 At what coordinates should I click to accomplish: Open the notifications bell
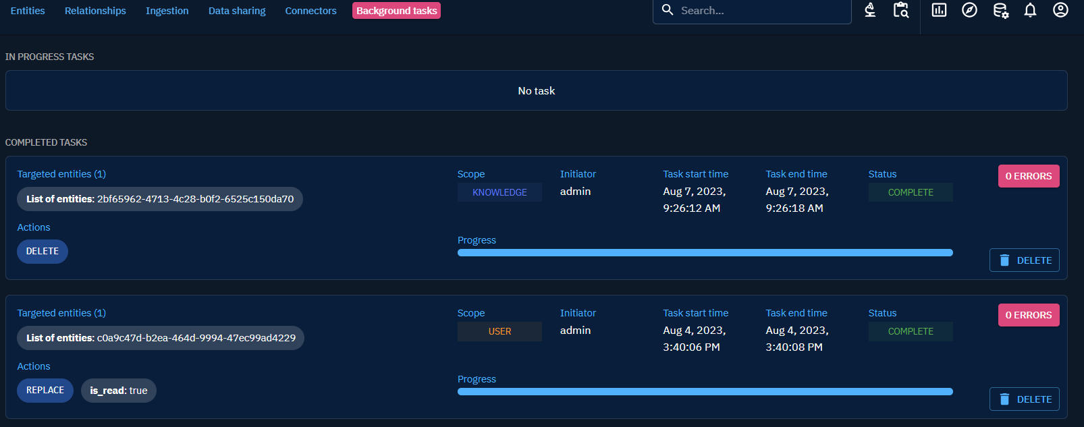click(1030, 10)
